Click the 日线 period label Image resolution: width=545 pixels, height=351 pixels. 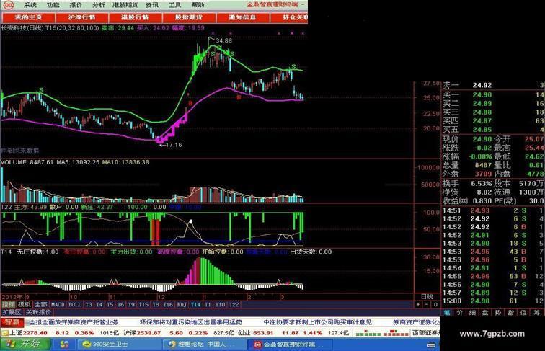tap(427, 296)
